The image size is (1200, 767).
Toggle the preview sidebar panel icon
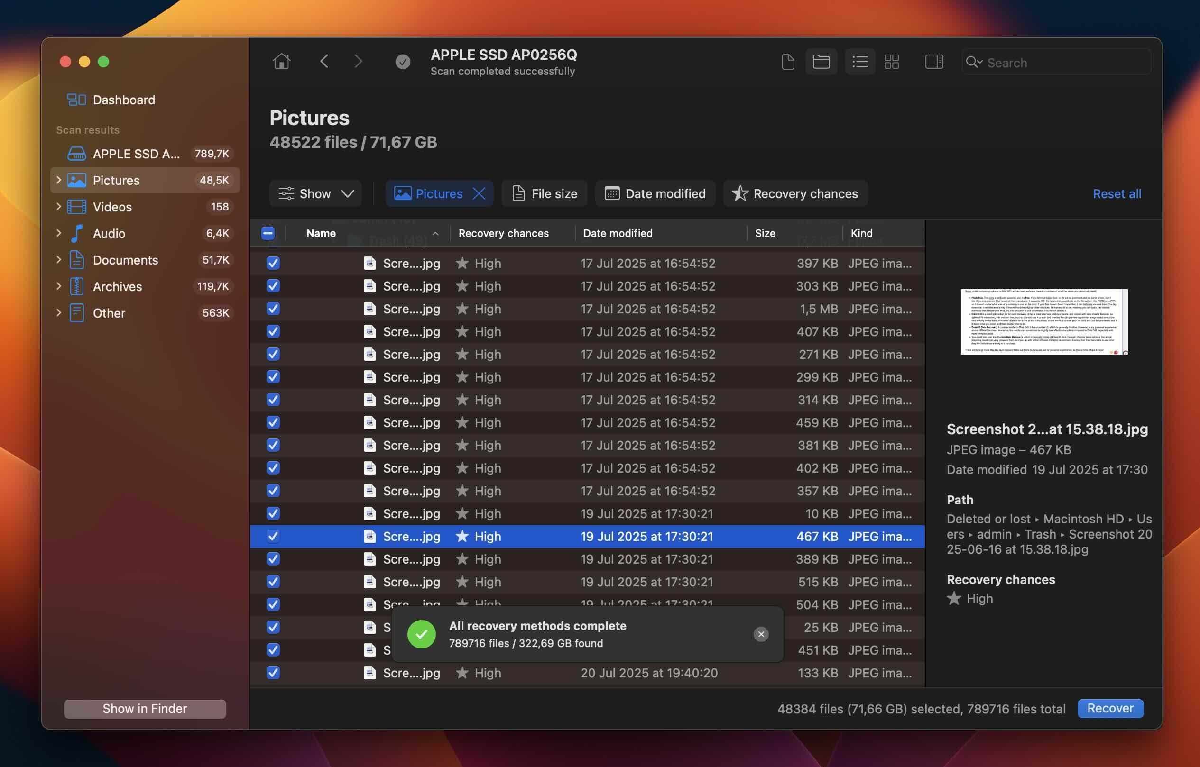click(934, 62)
